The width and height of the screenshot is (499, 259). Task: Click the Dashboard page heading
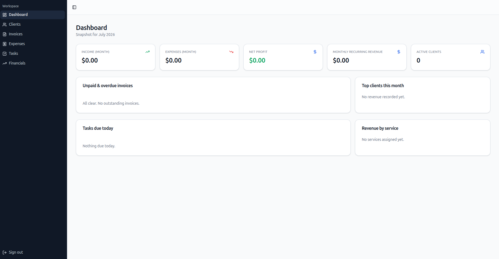tap(91, 28)
